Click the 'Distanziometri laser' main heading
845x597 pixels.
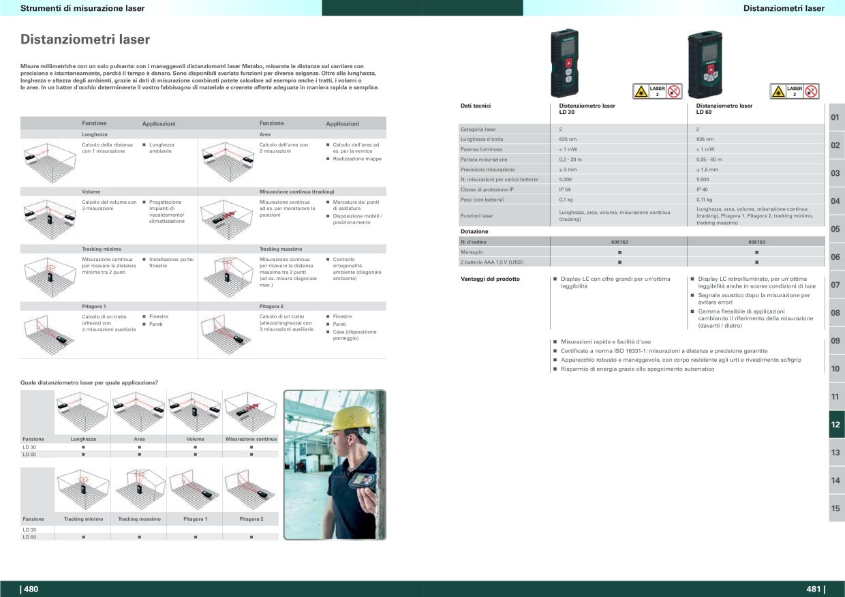85,40
